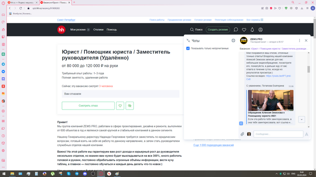Screen dimensions: 316x177
Task: Open Twitch icon in Opera sidebar
Action: click(x=3, y=37)
